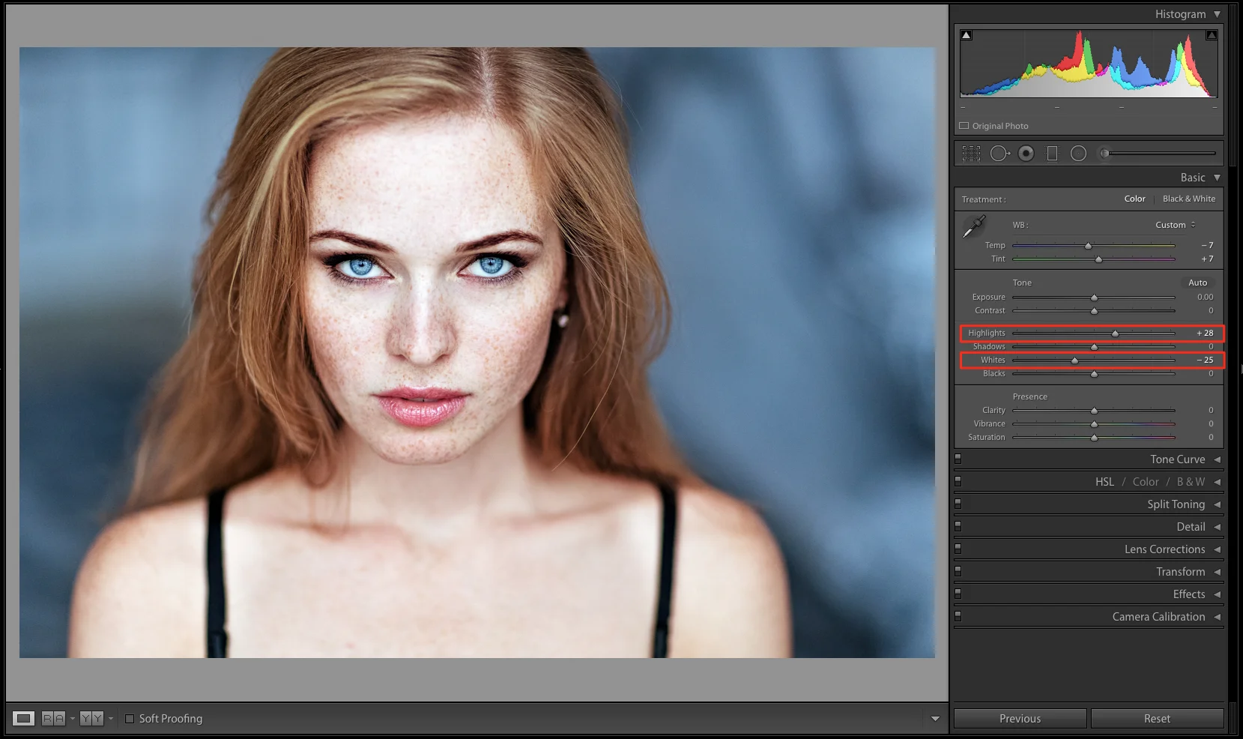Select the Spot Removal tool
This screenshot has height=739, width=1243.
pos(999,154)
